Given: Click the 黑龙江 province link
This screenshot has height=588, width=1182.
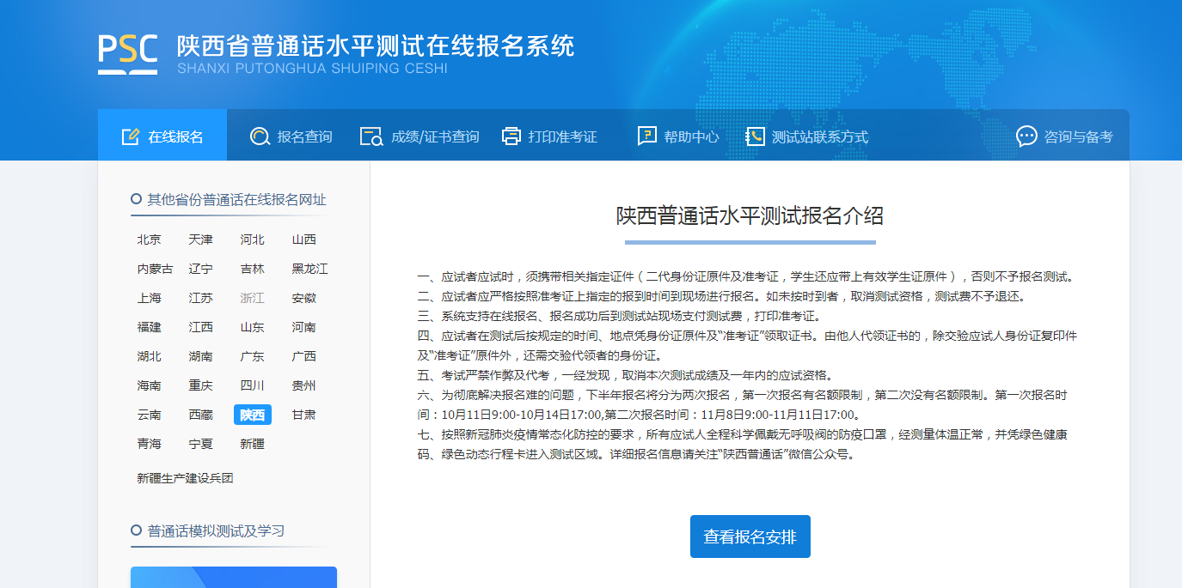Looking at the screenshot, I should 309,269.
